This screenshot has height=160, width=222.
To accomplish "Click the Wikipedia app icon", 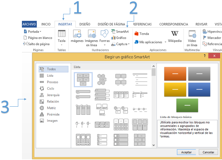I will (x=175, y=34).
